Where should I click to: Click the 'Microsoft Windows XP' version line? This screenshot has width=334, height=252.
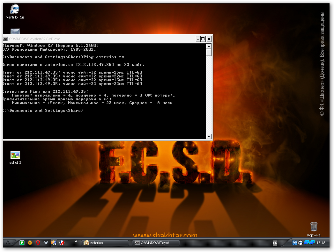pyautogui.click(x=51, y=46)
